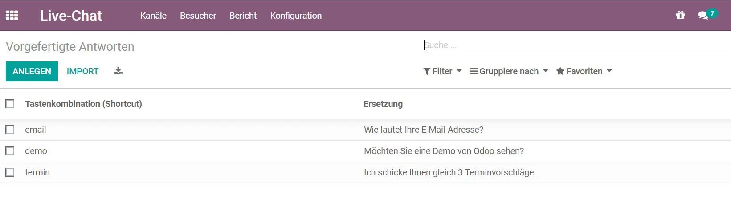Image resolution: width=731 pixels, height=203 pixels.
Task: Expand the Gruppiere nach dropdown arrow
Action: tap(546, 71)
